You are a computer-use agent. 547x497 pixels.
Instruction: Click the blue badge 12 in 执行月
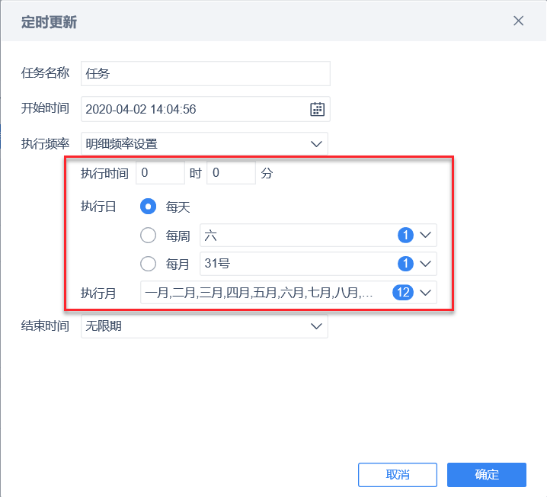coord(402,293)
